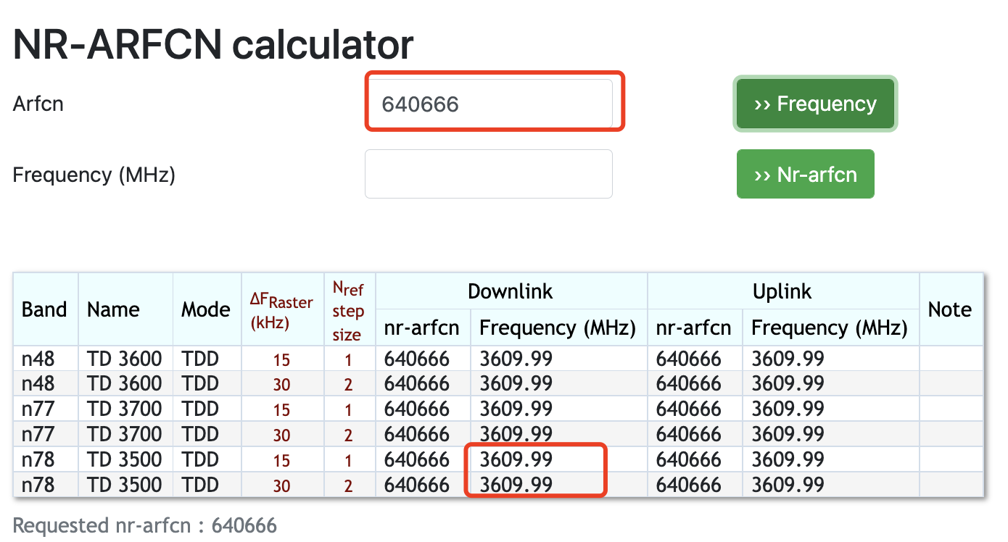This screenshot has width=1008, height=542.
Task: Click the "Frequency (MHz)" label beside the empty input
Action: [94, 175]
